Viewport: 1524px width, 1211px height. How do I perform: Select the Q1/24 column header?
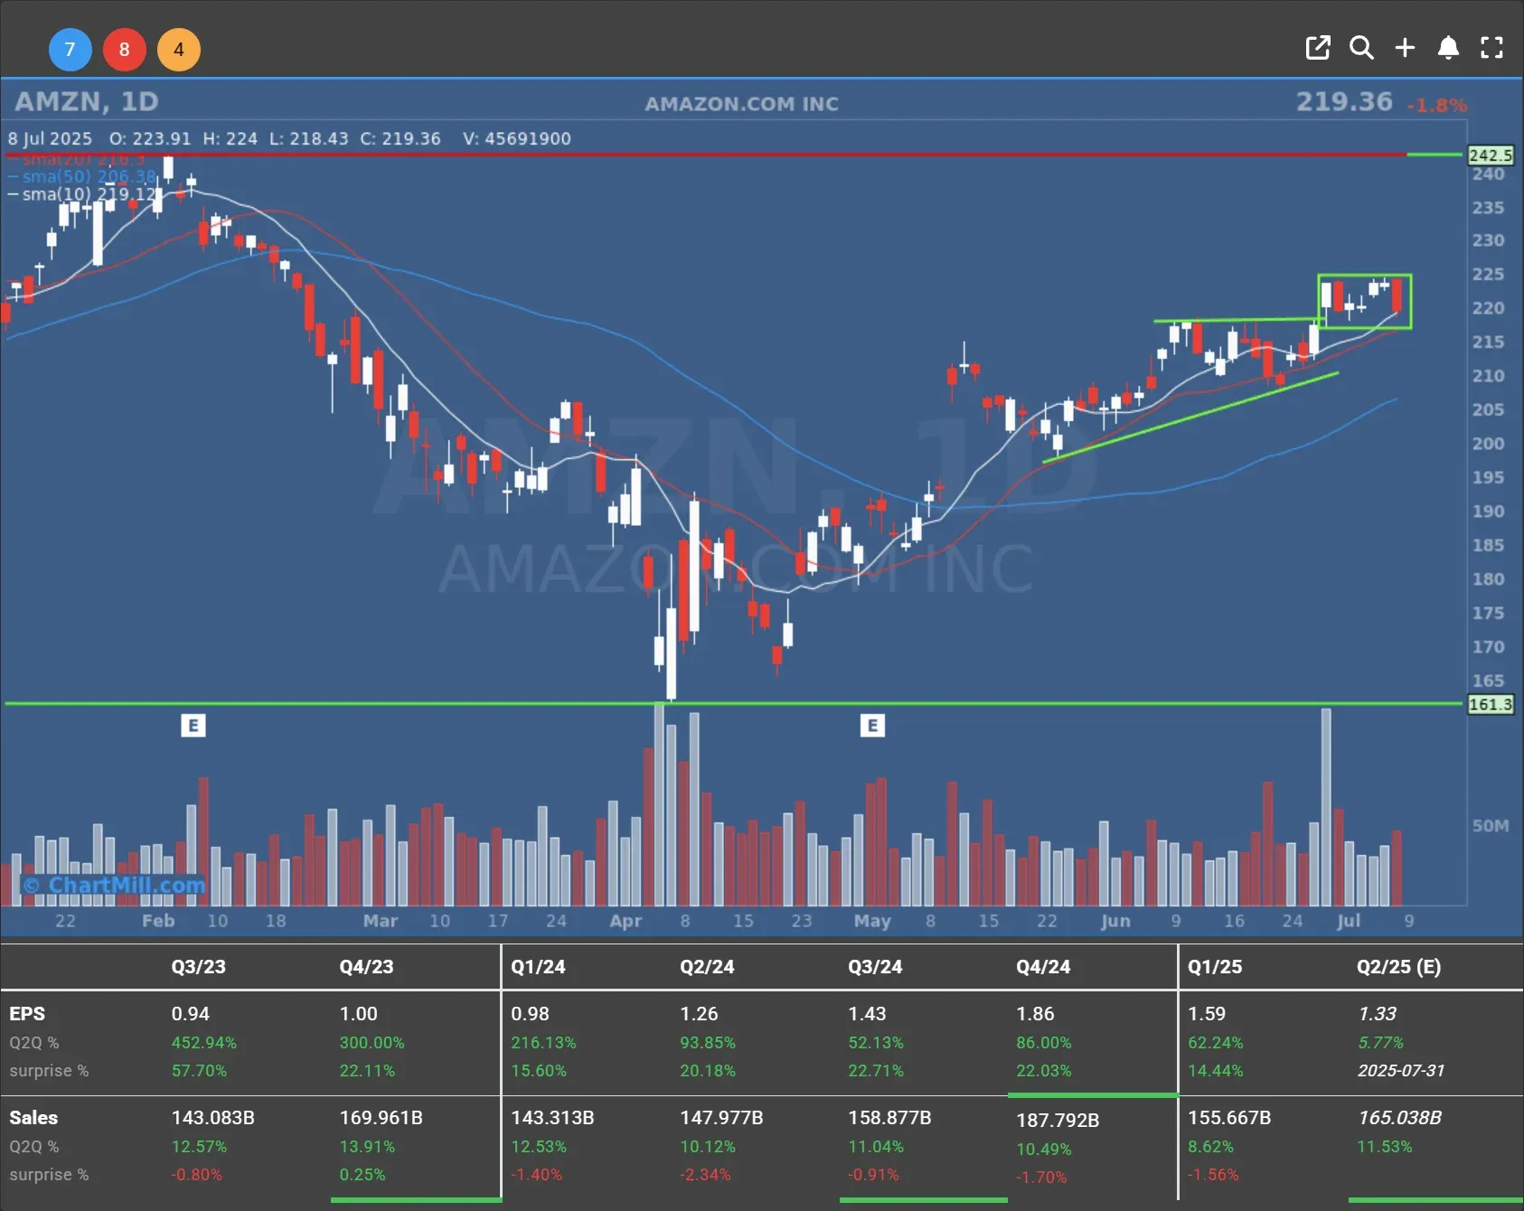click(x=538, y=967)
